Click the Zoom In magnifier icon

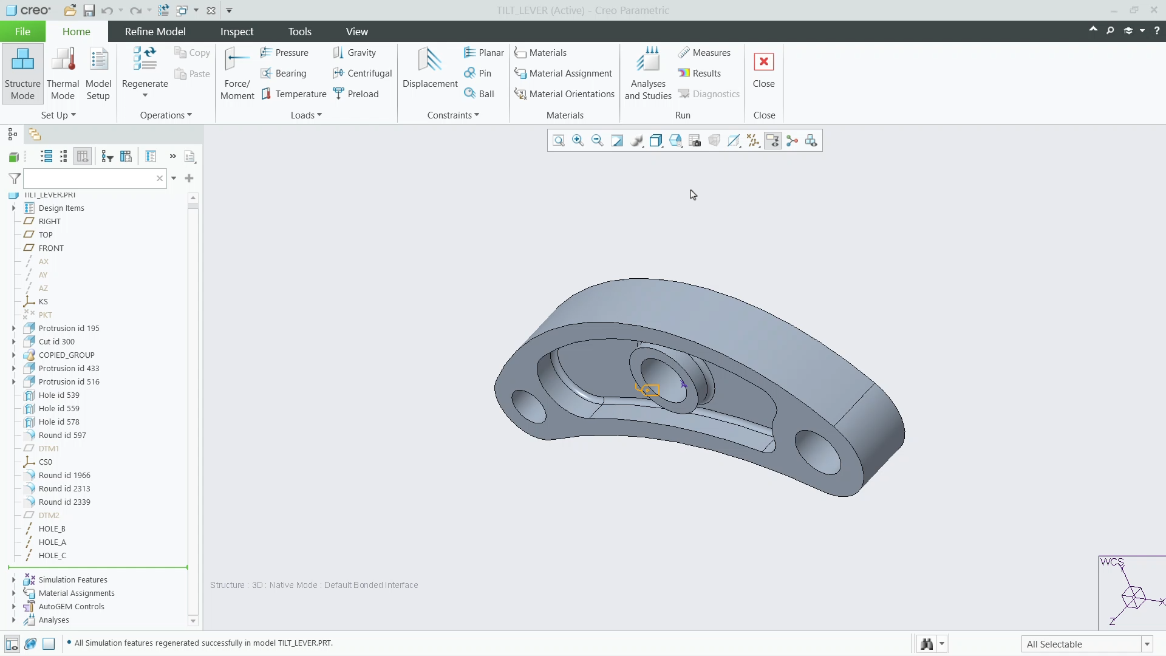578,141
